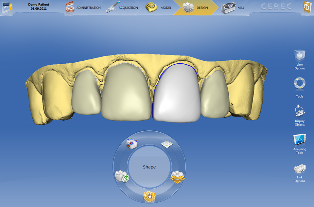Select the large beige central incisor
The width and height of the screenshot is (314, 207).
point(126,92)
